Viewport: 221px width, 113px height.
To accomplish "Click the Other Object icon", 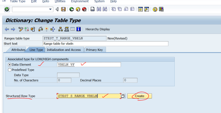I will point(33,29).
